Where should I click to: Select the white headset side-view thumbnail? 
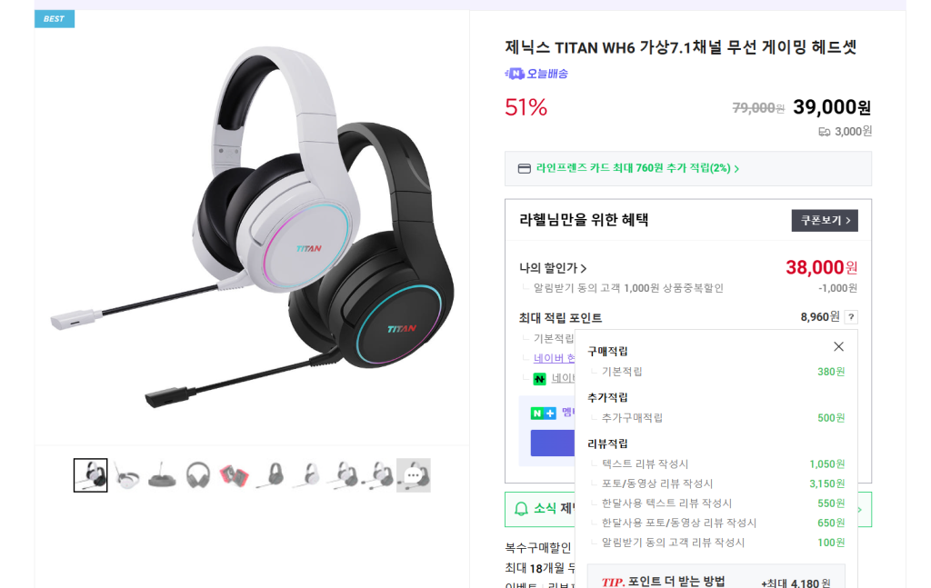(125, 475)
